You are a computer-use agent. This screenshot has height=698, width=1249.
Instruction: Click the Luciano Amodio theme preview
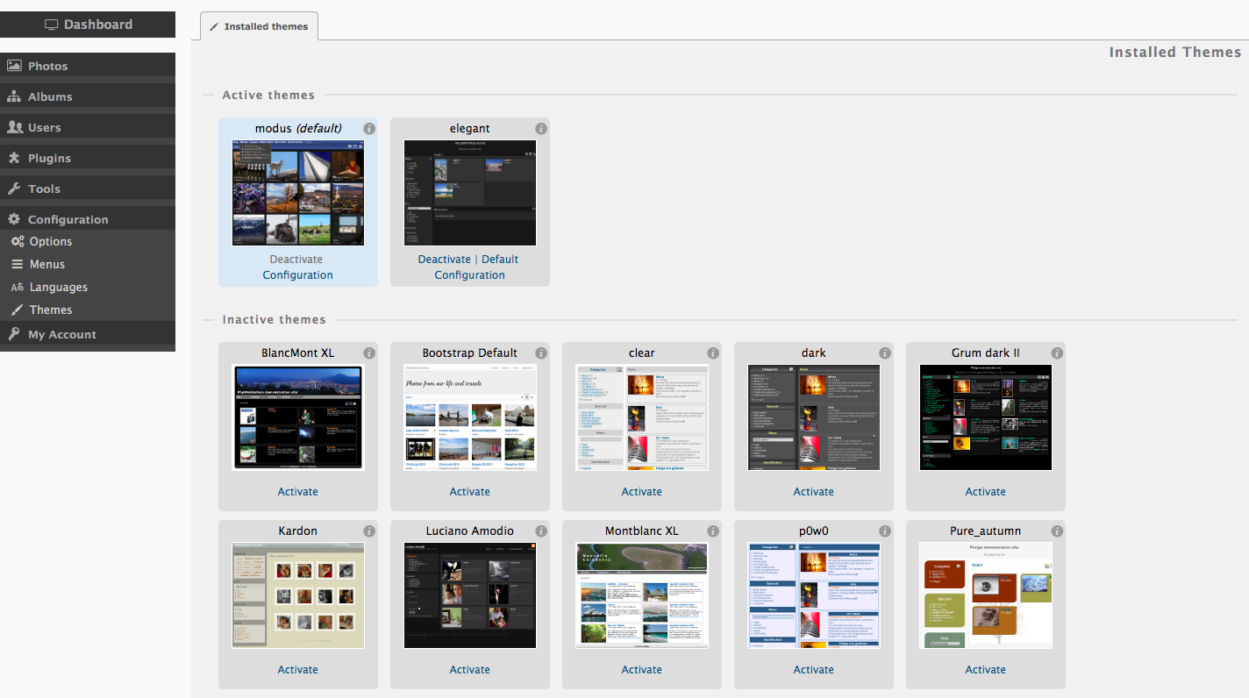pyautogui.click(x=469, y=595)
